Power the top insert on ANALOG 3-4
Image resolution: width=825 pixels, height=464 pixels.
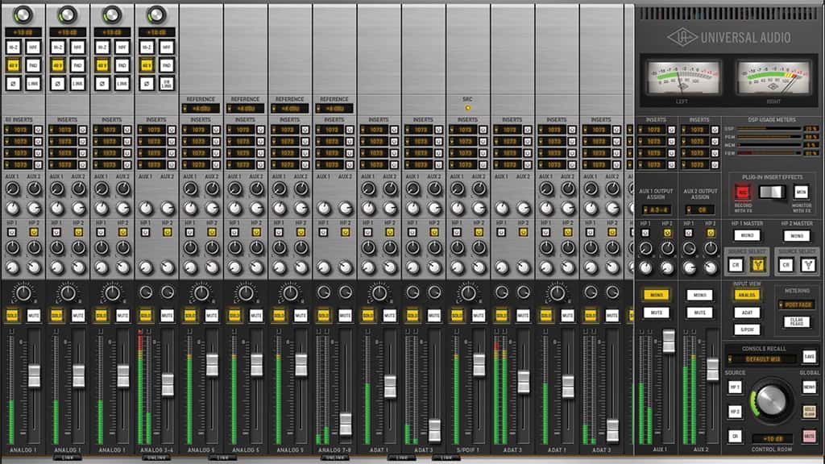pyautogui.click(x=172, y=130)
